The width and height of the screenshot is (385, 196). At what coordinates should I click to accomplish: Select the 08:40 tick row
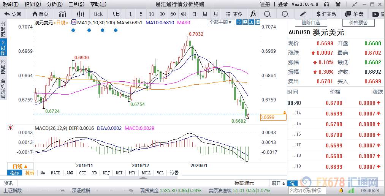(335, 103)
